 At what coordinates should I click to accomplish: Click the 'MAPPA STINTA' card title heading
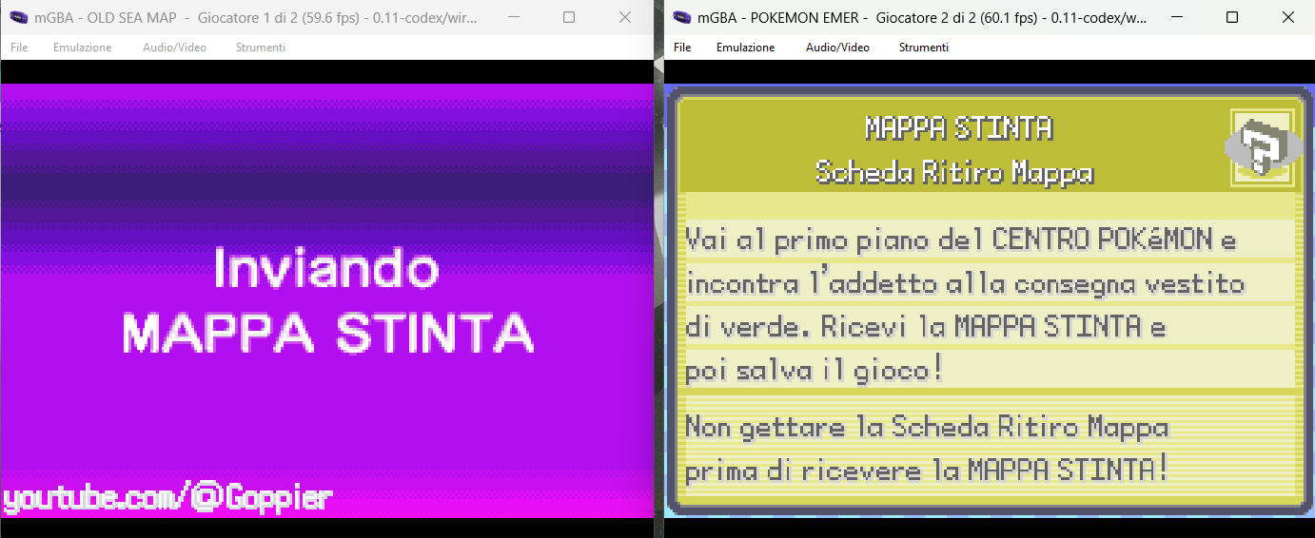(958, 127)
